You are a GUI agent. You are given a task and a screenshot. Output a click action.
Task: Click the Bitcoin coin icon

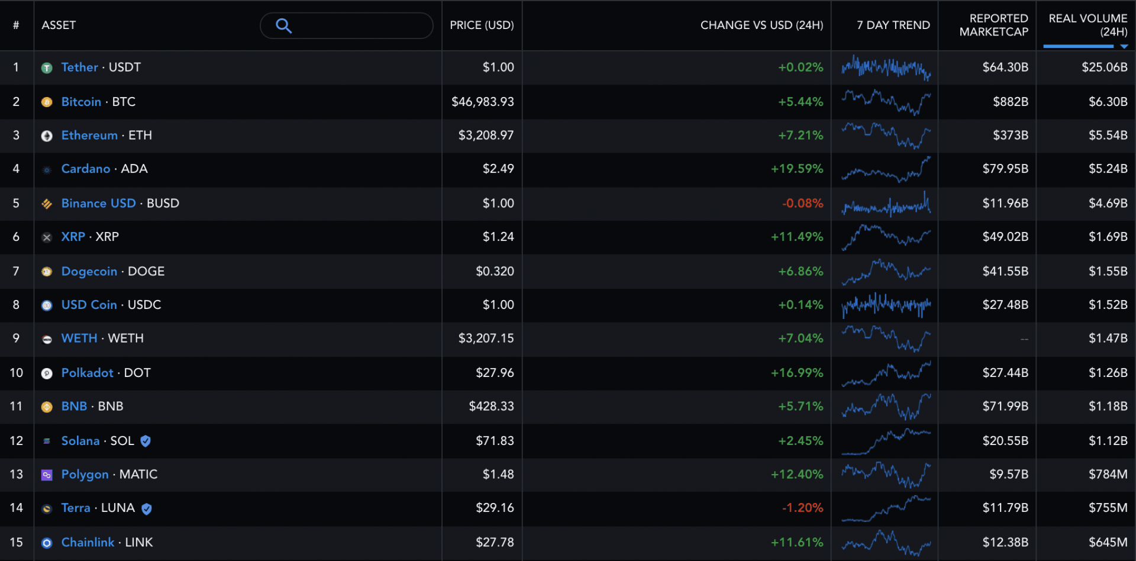coord(47,102)
